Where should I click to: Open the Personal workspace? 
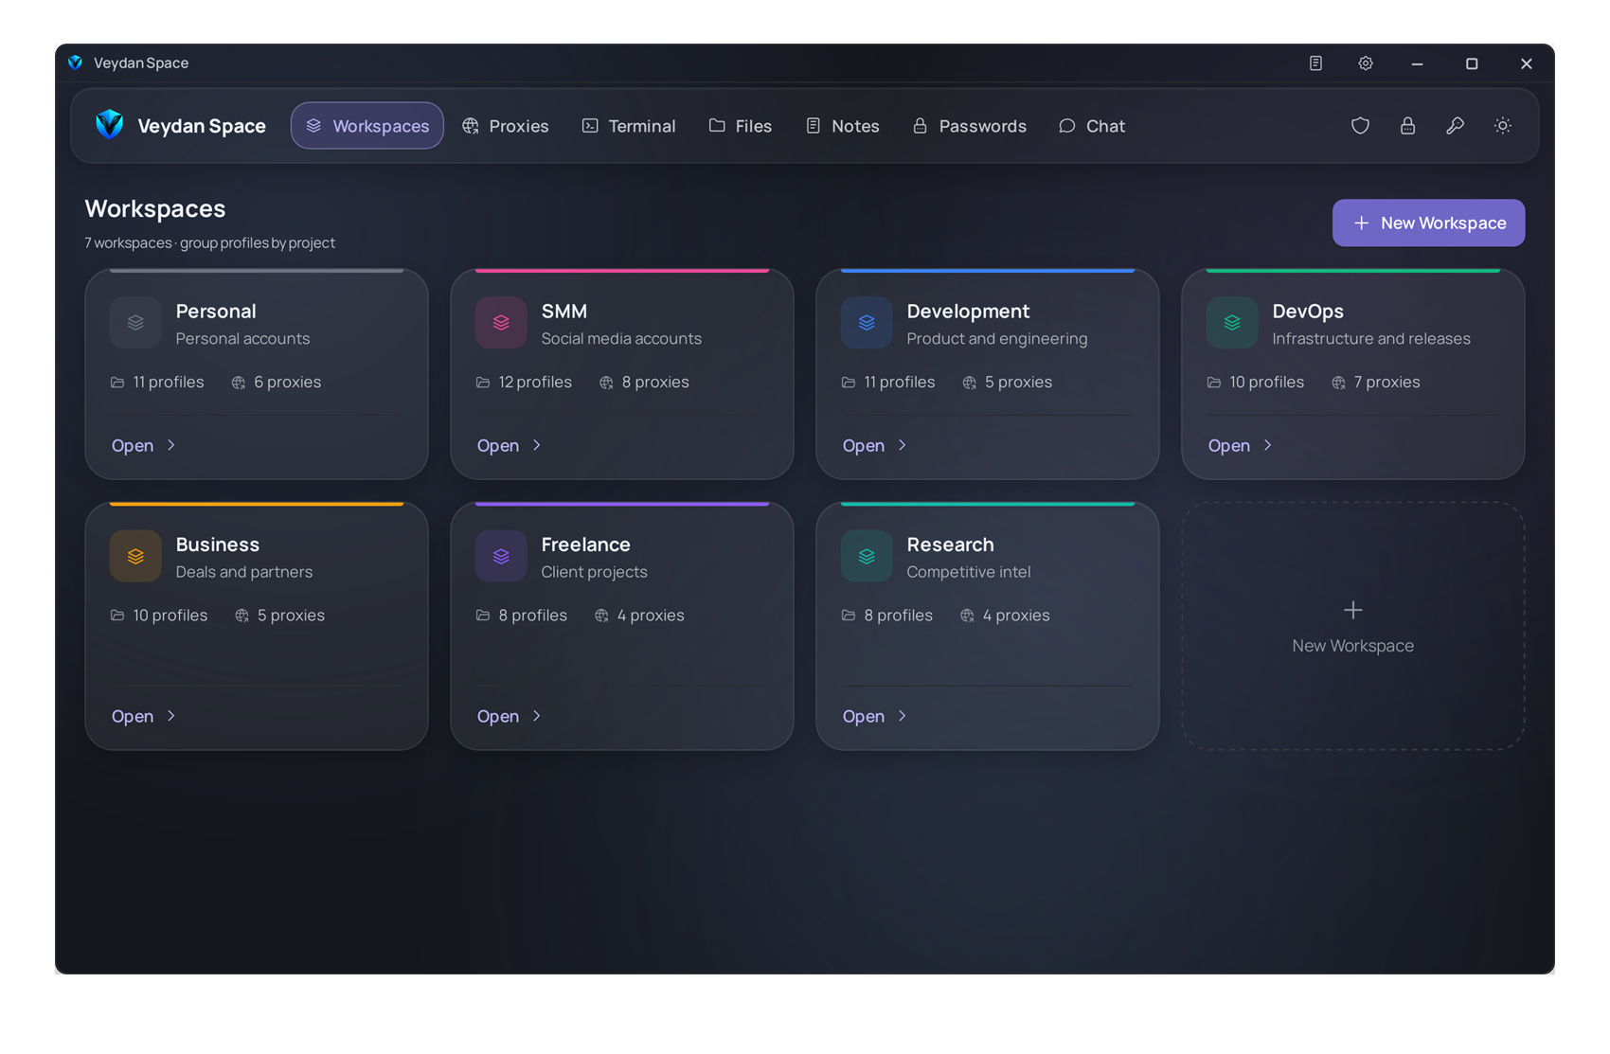click(144, 445)
